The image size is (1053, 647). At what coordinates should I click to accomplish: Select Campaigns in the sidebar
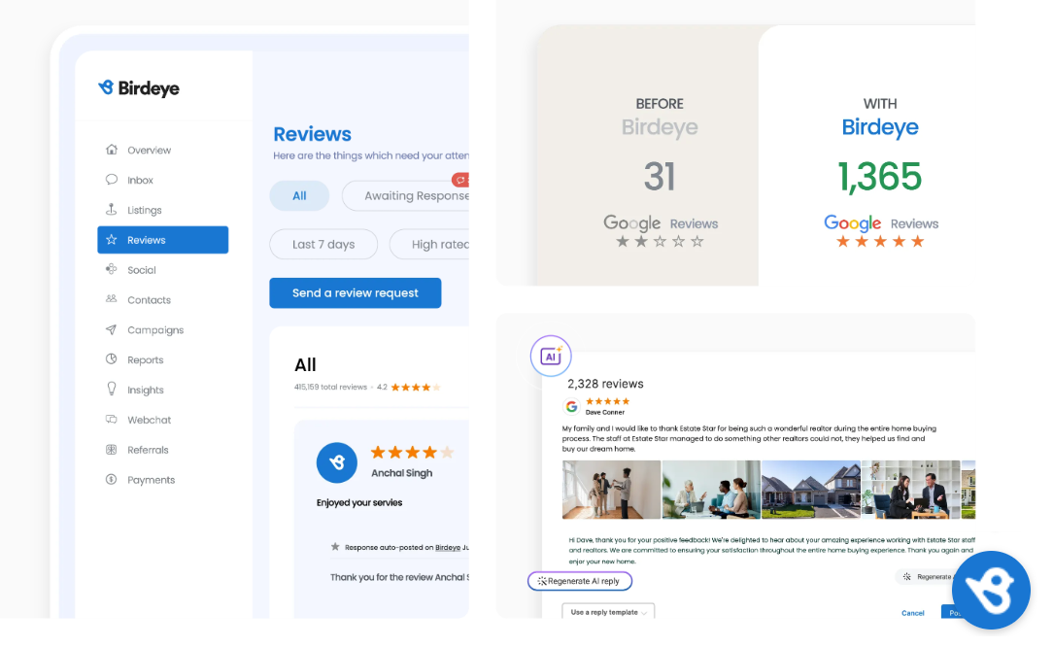pyautogui.click(x=155, y=329)
